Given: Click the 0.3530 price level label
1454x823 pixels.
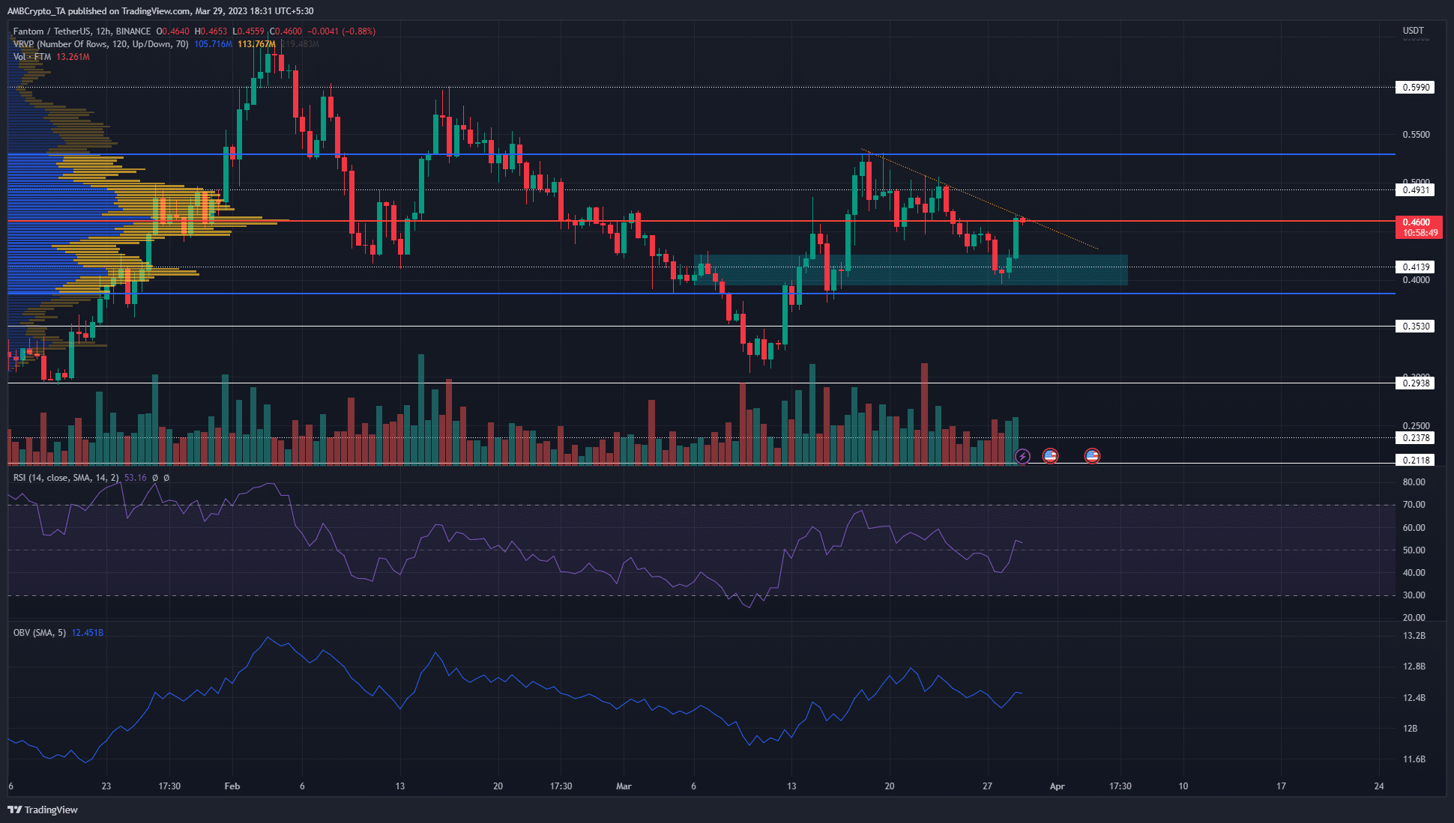Looking at the screenshot, I should (x=1415, y=327).
